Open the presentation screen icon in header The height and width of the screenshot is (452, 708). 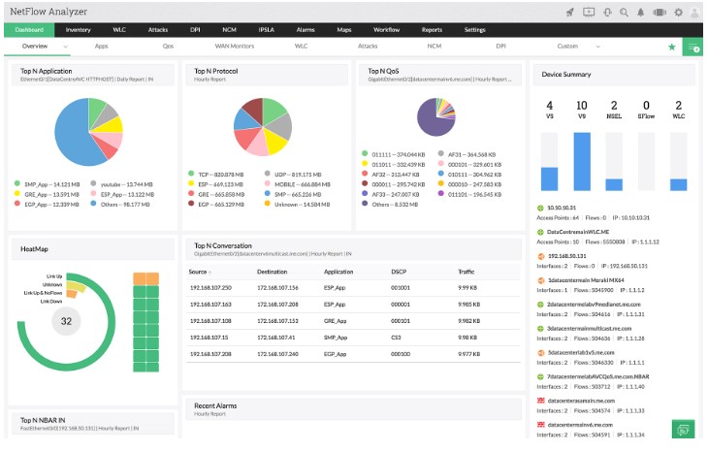[589, 12]
